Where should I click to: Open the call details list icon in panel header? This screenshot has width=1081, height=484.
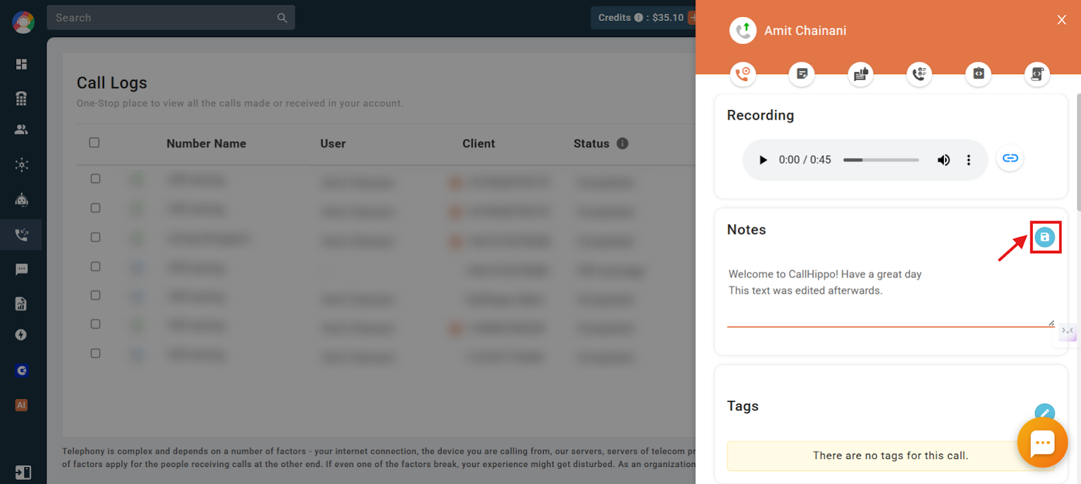point(920,74)
